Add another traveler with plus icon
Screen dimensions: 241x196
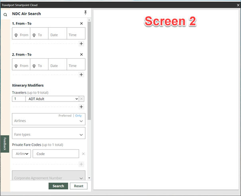[x=82, y=107]
